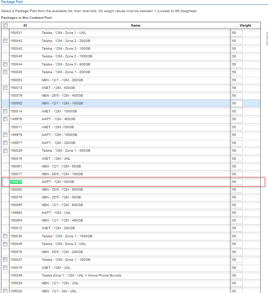The width and height of the screenshot is (268, 293).
Task: Click weight box of AAPT - 12M -100GB
Action: pyautogui.click(x=236, y=182)
